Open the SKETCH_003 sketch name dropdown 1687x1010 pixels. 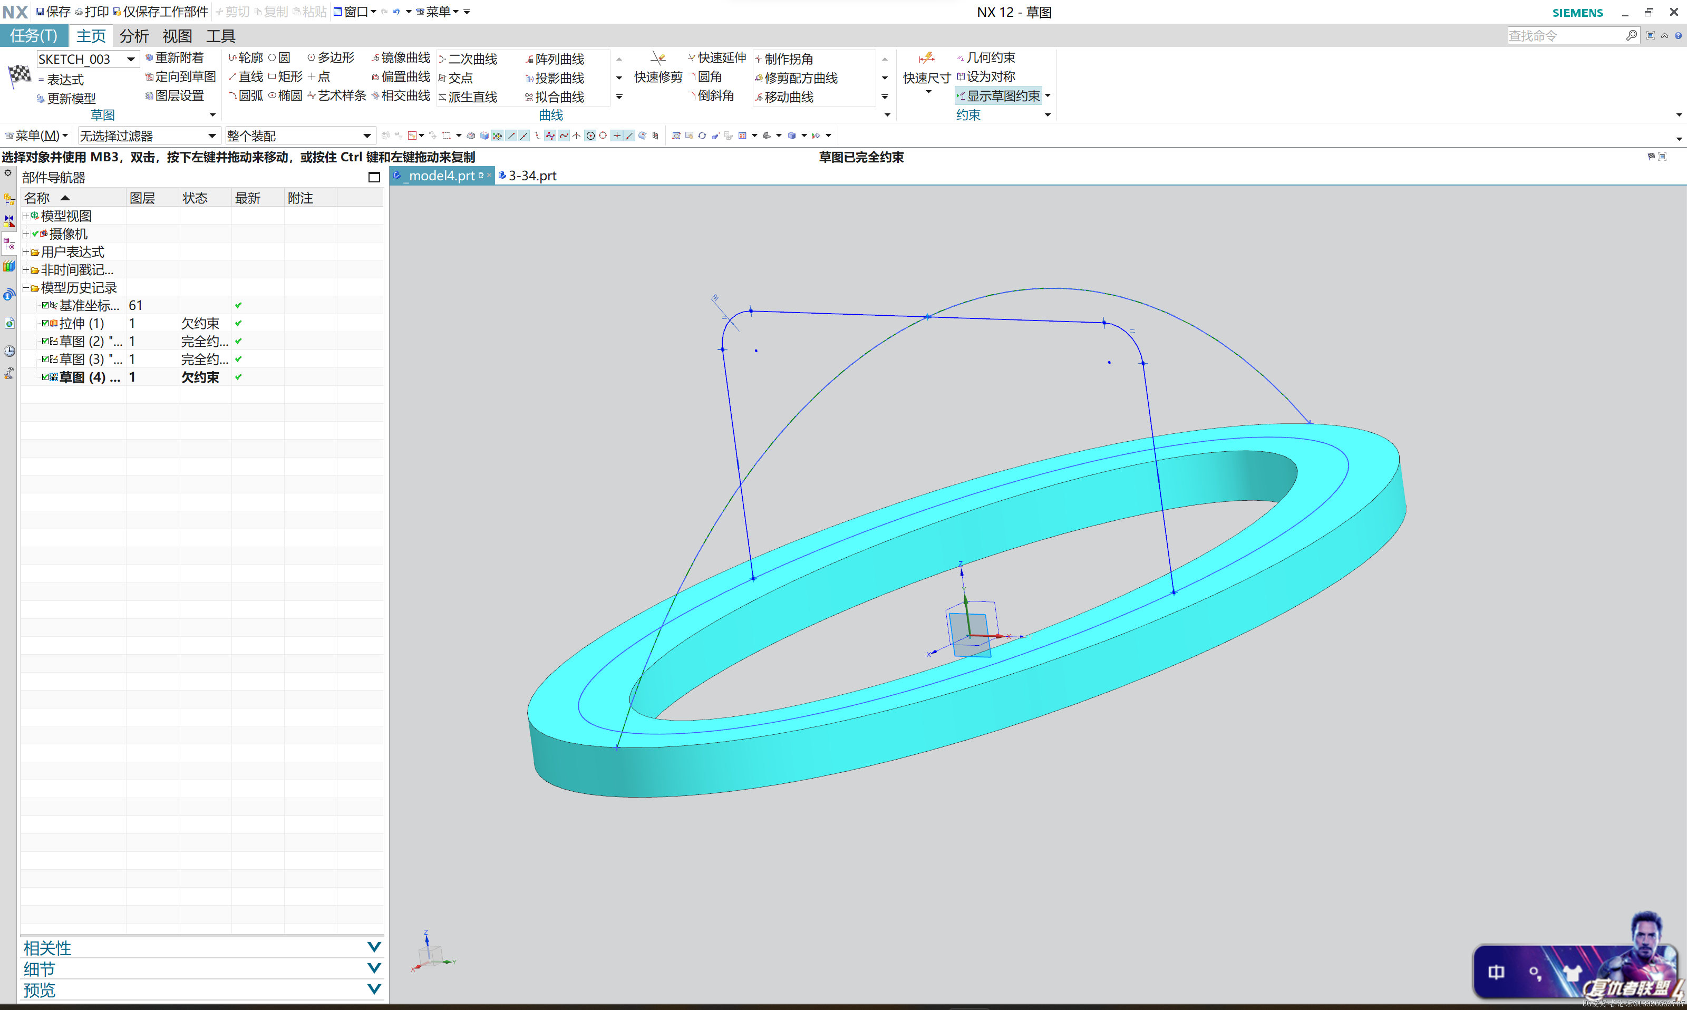[131, 59]
